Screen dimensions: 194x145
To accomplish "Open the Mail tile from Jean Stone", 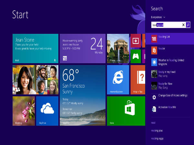I will [36, 48].
